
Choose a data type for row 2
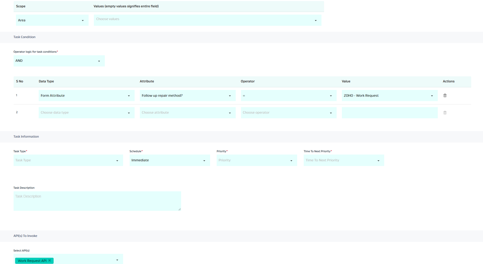[86, 113]
